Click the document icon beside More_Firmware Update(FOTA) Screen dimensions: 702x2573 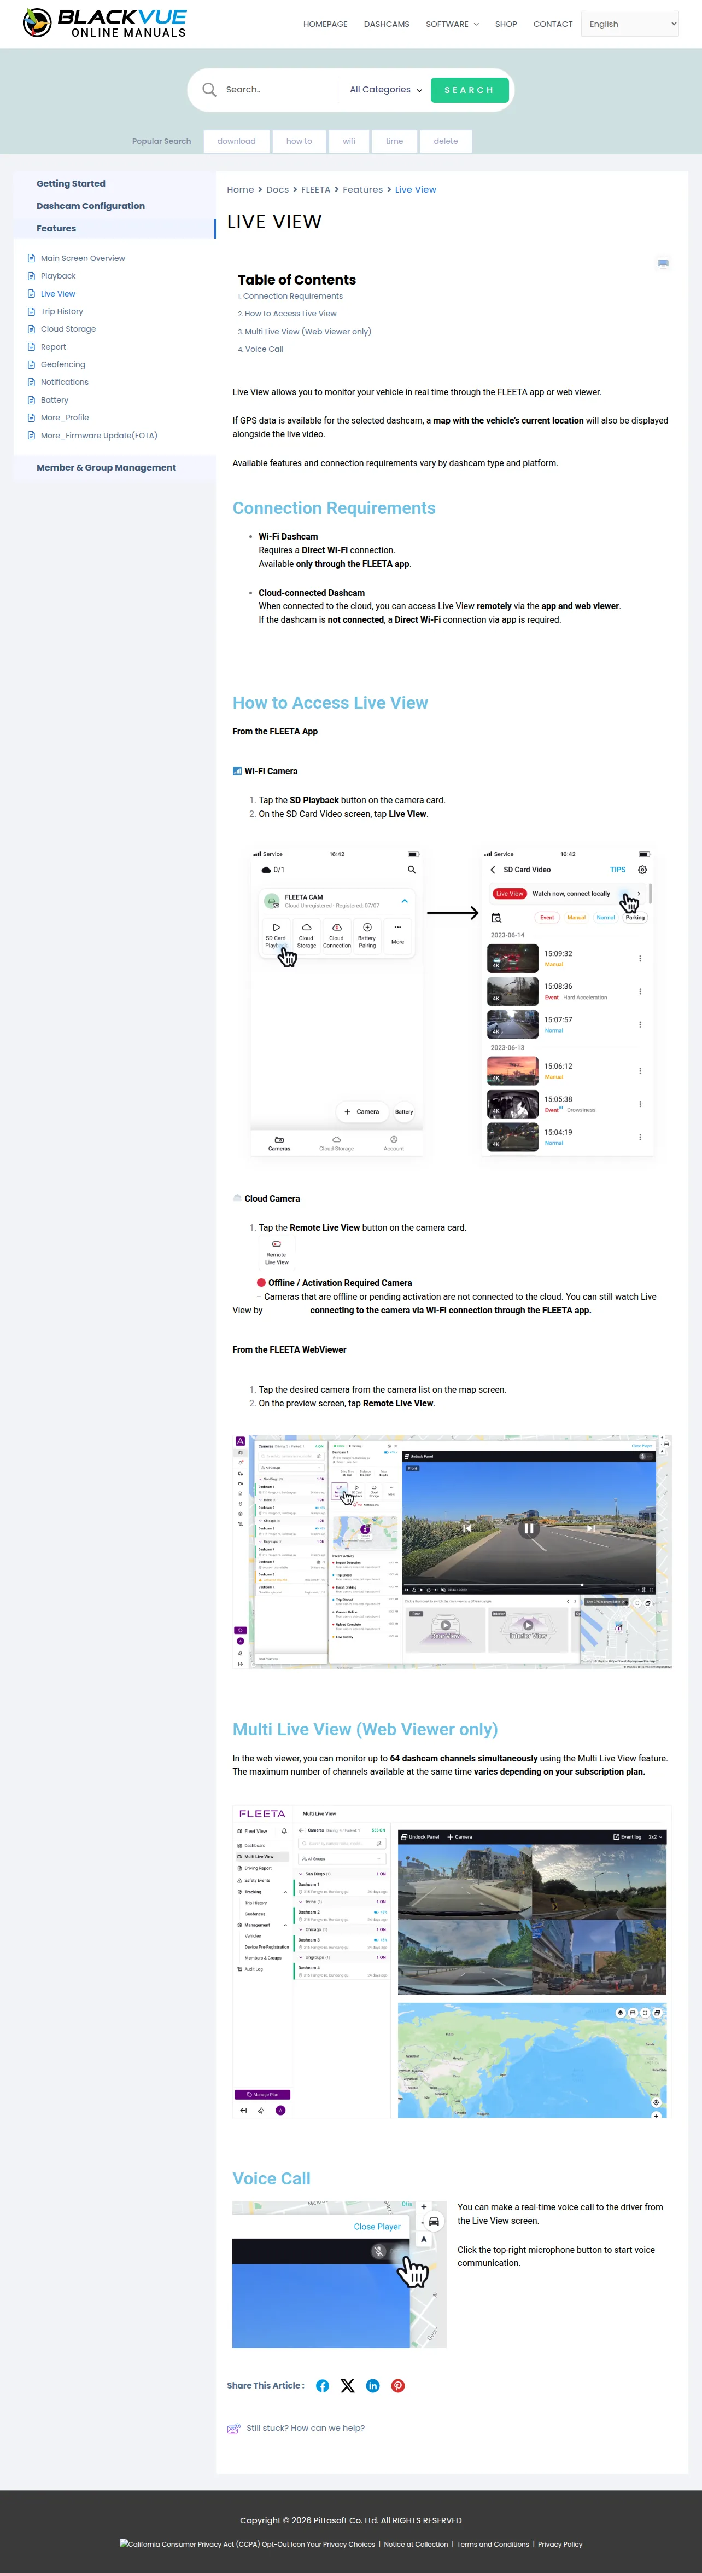coord(32,436)
